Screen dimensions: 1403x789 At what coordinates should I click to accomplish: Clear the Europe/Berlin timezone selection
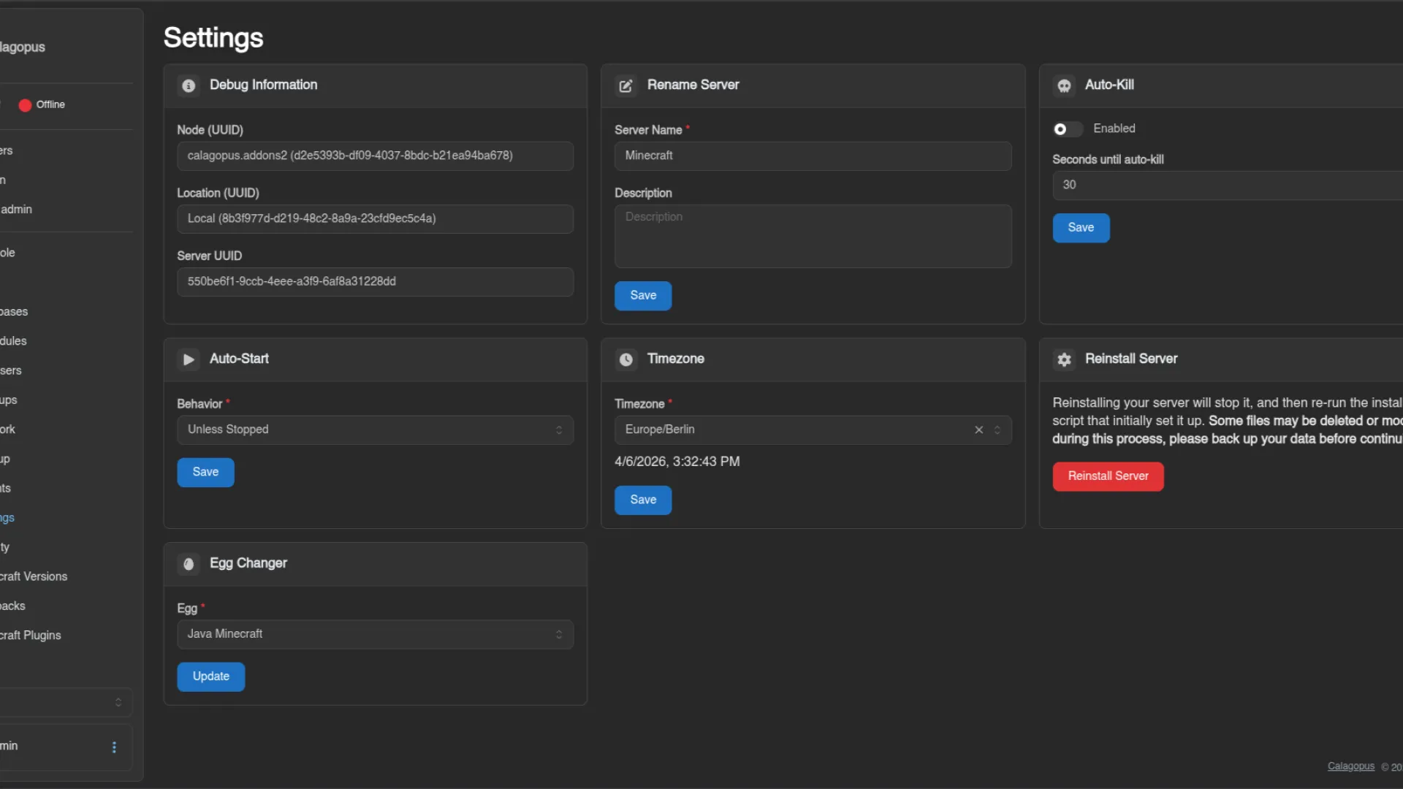coord(978,430)
